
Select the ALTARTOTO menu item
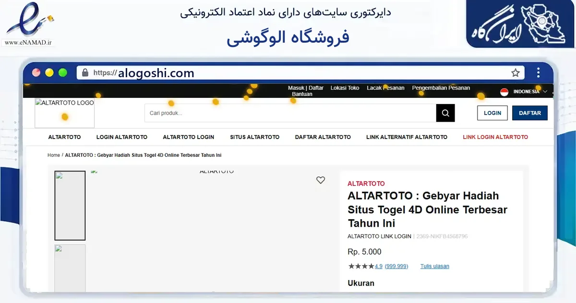click(x=64, y=137)
